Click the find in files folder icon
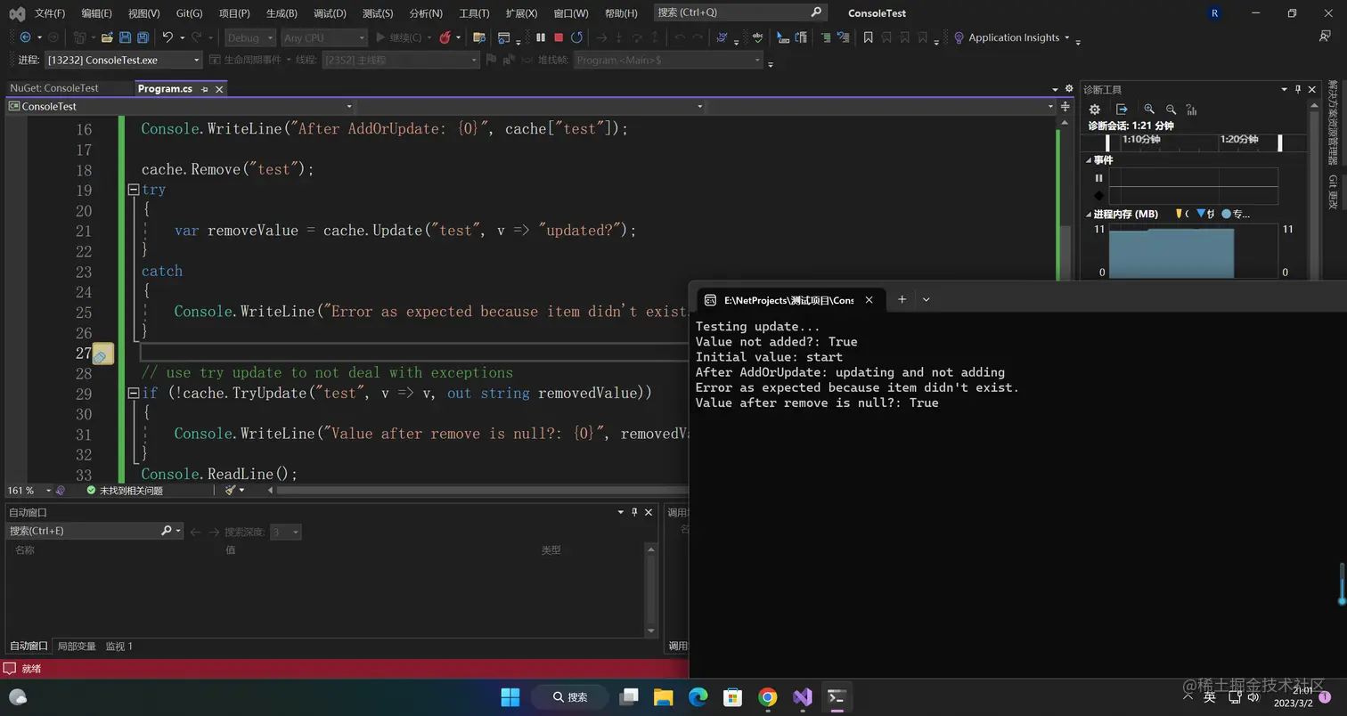Screen dimensions: 1347x716 (x=478, y=37)
